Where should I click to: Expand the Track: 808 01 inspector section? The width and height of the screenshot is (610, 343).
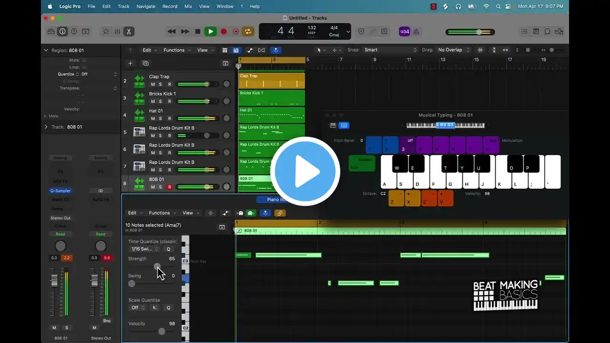pos(46,127)
